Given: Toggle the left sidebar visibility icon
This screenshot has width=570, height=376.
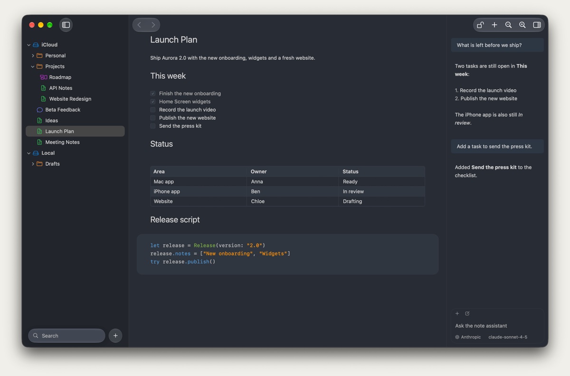Looking at the screenshot, I should pos(66,25).
